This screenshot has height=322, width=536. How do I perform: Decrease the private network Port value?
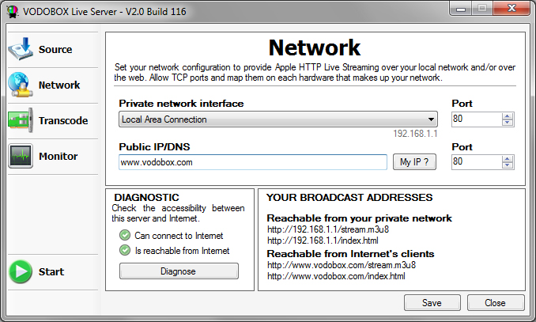[x=508, y=123]
